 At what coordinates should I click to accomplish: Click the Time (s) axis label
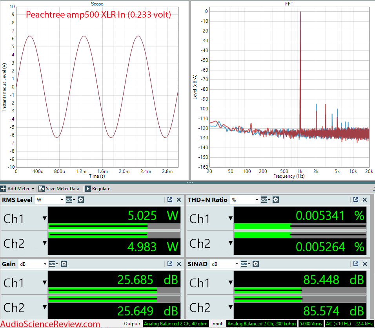pos(97,176)
